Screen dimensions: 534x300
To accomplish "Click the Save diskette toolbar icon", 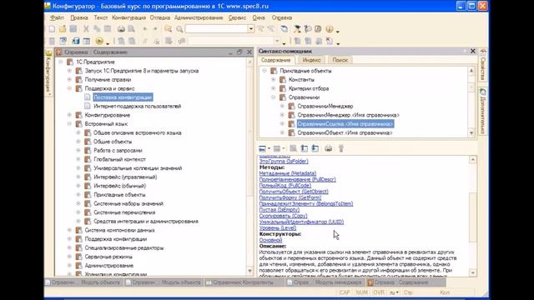I will (x=73, y=29).
